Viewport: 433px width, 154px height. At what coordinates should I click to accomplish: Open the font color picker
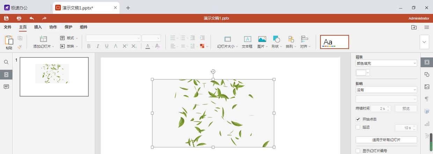(x=148, y=46)
